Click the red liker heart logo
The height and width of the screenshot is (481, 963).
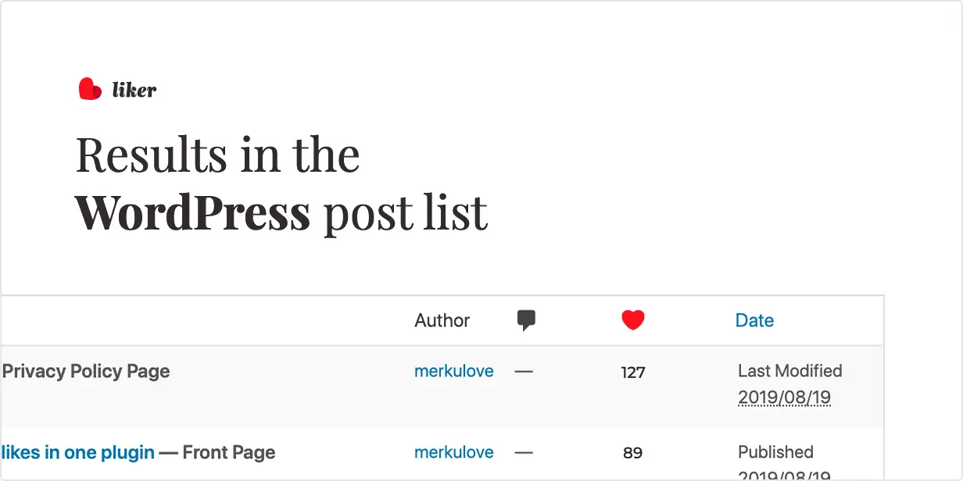point(90,89)
